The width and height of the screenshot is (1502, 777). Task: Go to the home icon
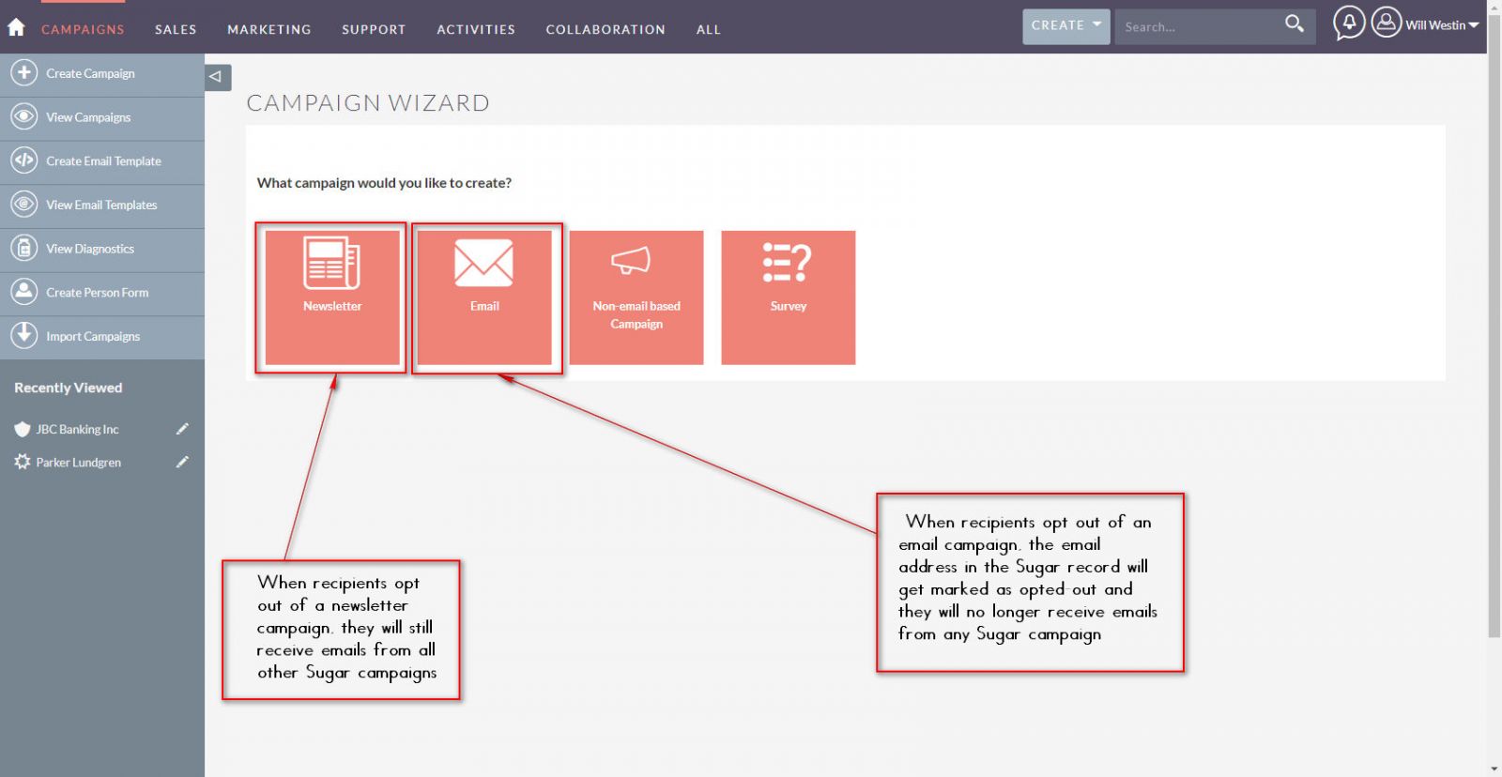[16, 27]
